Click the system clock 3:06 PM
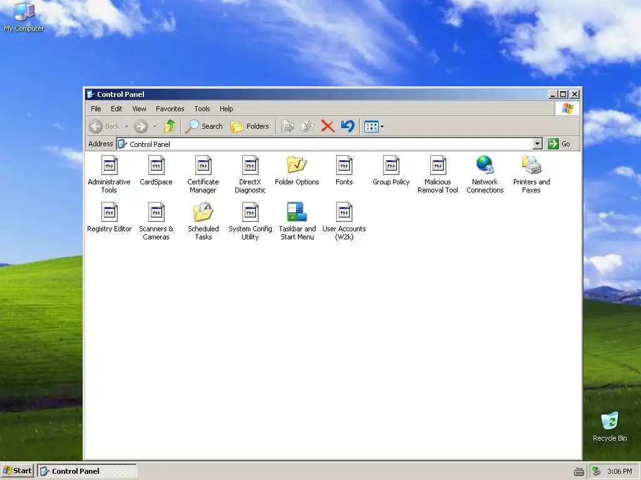The height and width of the screenshot is (480, 641). [x=619, y=471]
